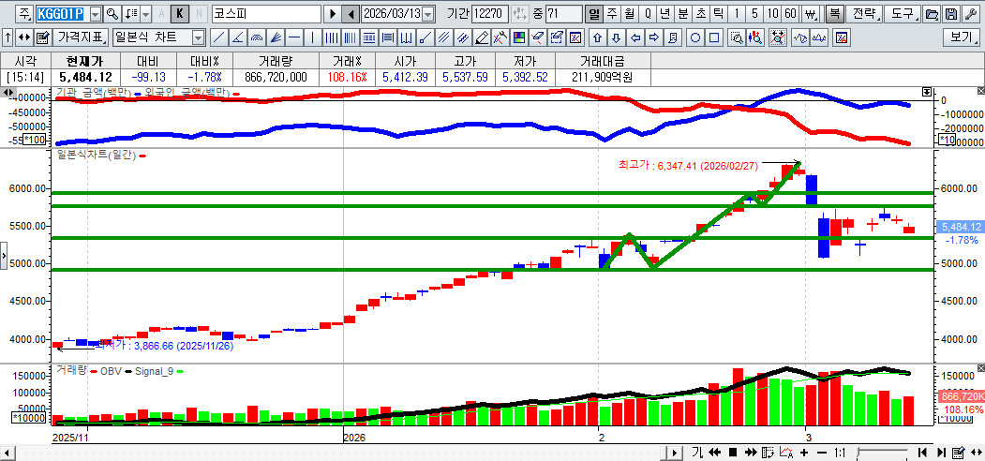Open the 일본식 차트 chart type dropdown

pyautogui.click(x=198, y=37)
